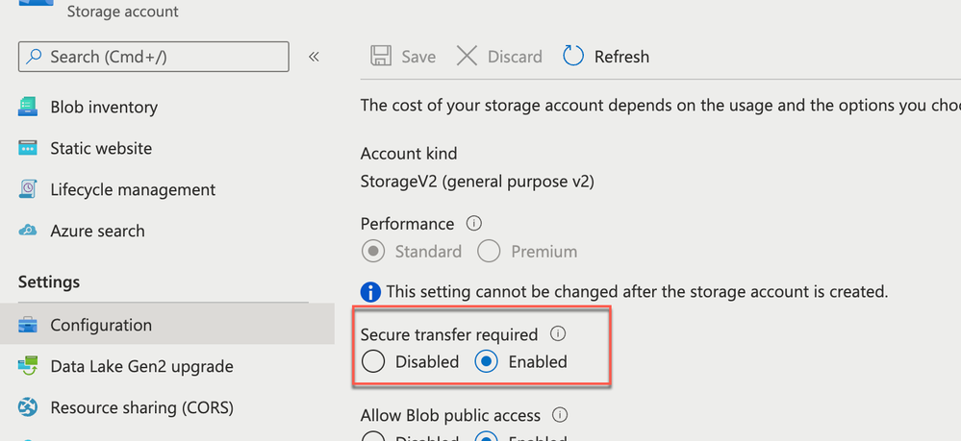
Task: Select Disabled for Secure transfer required
Action: tap(373, 362)
